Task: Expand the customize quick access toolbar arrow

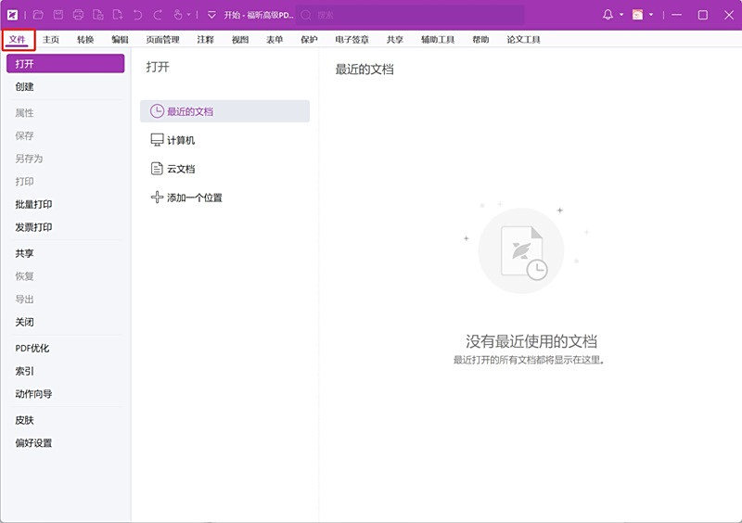Action: point(211,15)
